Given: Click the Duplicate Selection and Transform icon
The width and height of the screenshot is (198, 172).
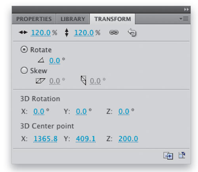Looking at the screenshot, I should [168, 156].
